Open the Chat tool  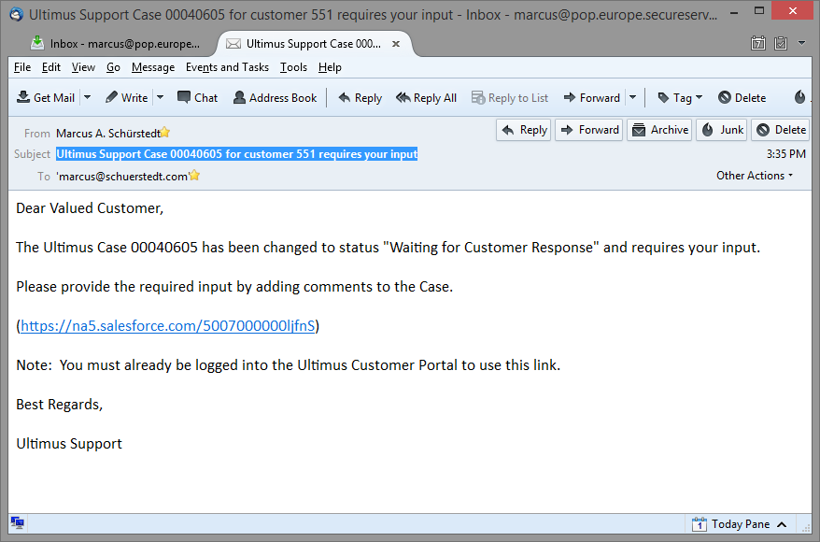click(x=197, y=97)
